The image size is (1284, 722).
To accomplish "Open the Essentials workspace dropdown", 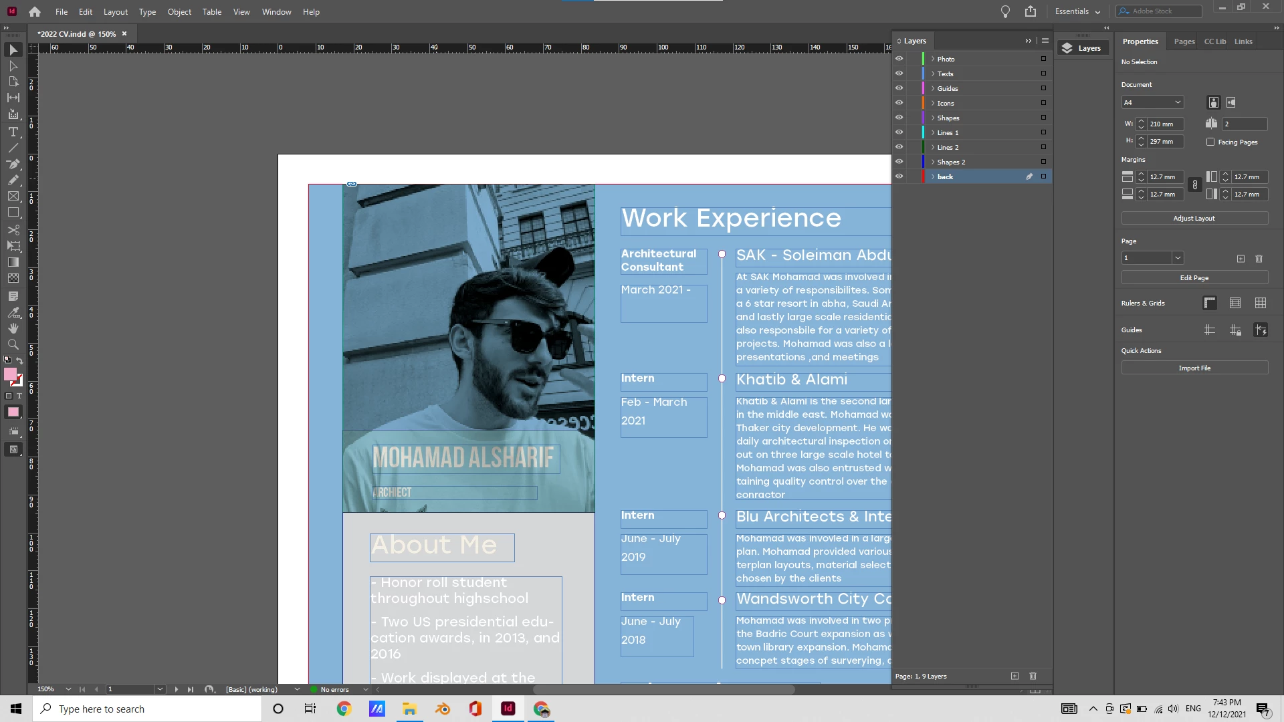I will (x=1077, y=11).
